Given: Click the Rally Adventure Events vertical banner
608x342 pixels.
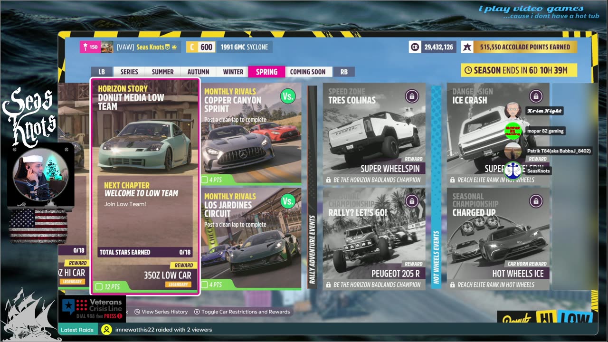Looking at the screenshot, I should tap(312, 187).
